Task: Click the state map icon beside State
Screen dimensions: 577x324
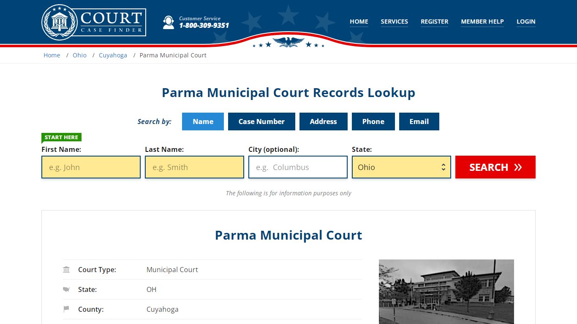Action: [x=66, y=289]
